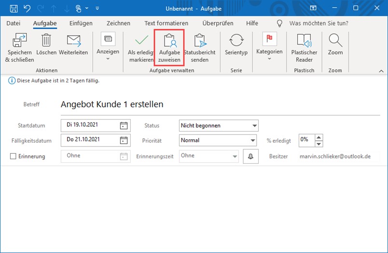Decrease % erledigt with down spinner
Screen dimensions: 388x253
319,144
